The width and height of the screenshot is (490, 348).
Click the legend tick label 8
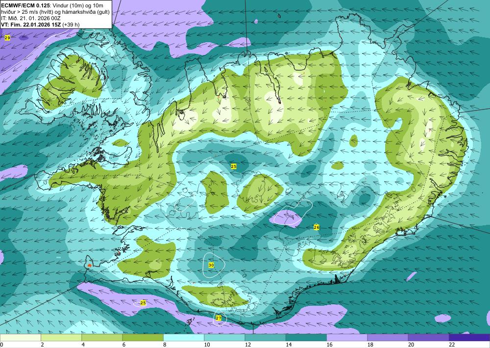(x=165, y=345)
